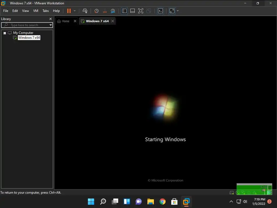Toggle the library sidebar view button

click(x=124, y=11)
